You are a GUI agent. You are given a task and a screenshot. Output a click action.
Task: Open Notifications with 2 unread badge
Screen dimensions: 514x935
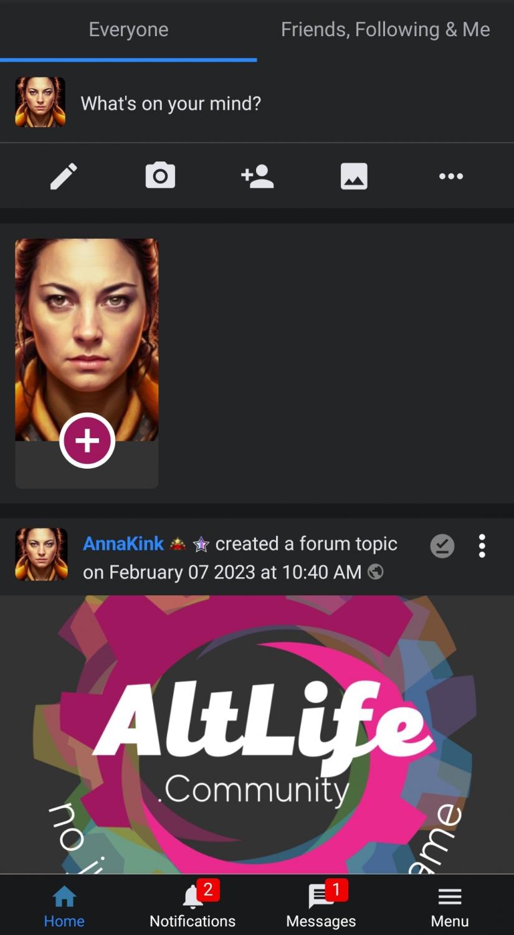(193, 906)
